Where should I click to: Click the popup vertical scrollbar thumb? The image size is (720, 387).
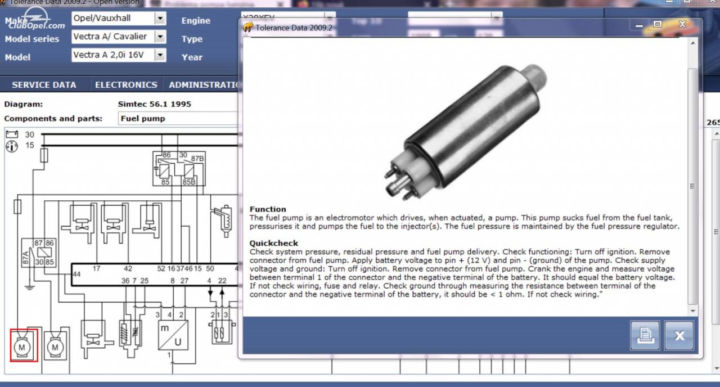point(692,186)
